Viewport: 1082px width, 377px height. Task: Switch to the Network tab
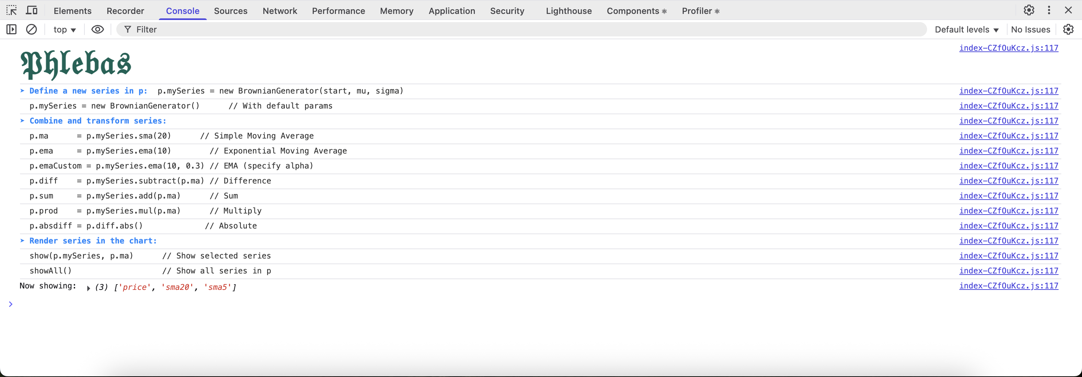coord(280,11)
